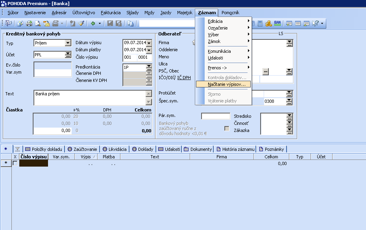Image resolution: width=366 pixels, height=230 pixels.
Task: Open the Účet list button for PPL
Action: (68, 55)
